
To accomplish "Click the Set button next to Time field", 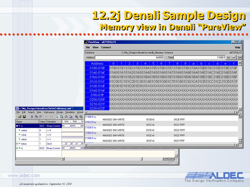I will coord(240,57).
